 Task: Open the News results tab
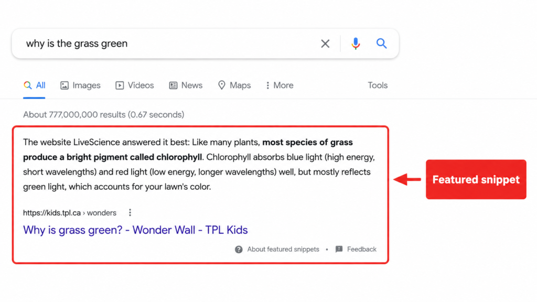tap(186, 85)
